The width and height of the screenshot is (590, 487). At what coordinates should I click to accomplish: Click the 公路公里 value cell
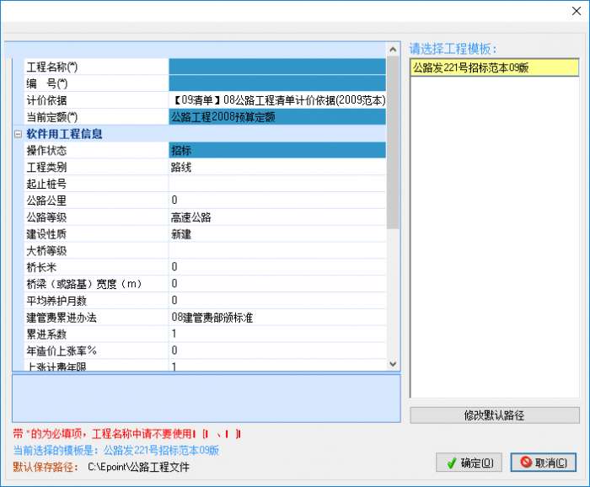[277, 200]
